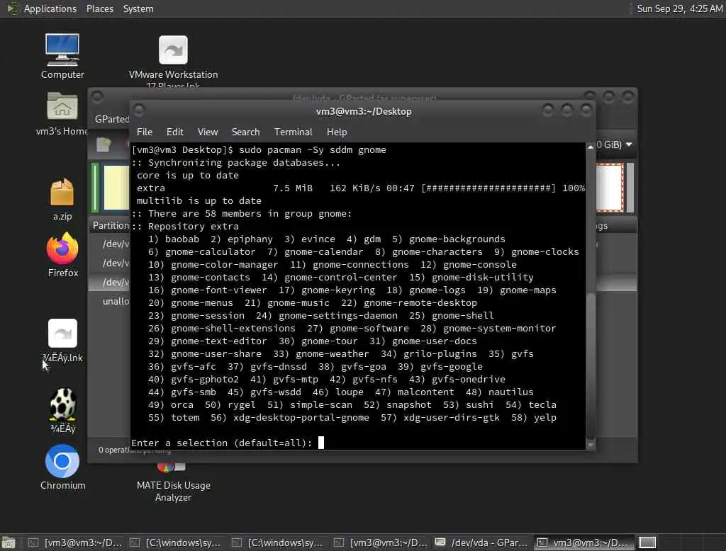Open the clock showing Sun Sep 29
726x551 pixels.
coord(679,8)
